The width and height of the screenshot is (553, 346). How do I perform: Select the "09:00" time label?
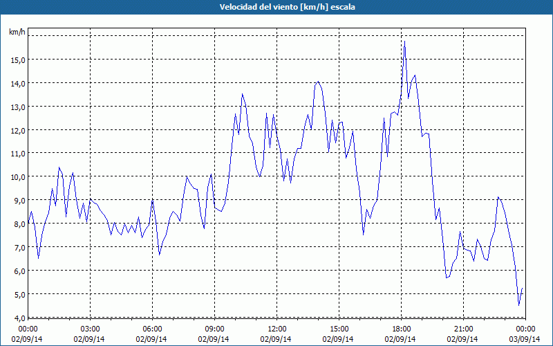214,329
